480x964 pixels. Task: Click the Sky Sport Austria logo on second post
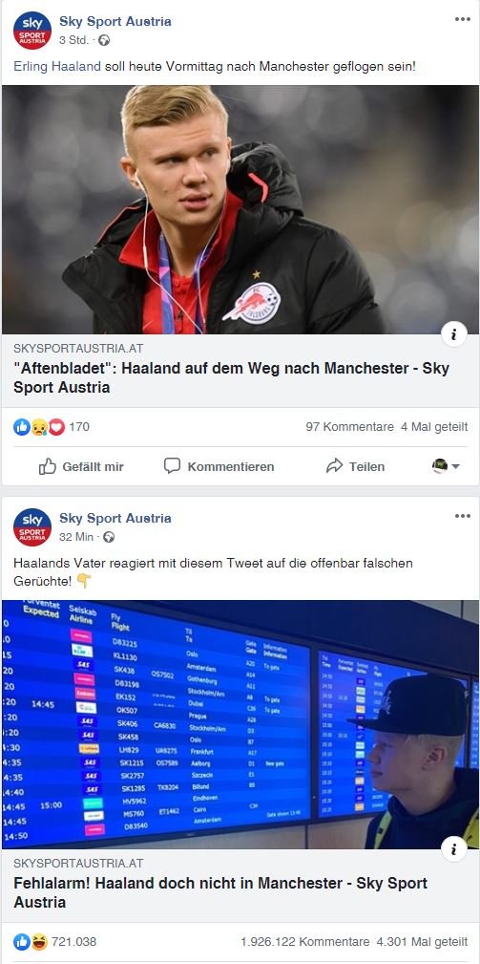click(x=31, y=527)
